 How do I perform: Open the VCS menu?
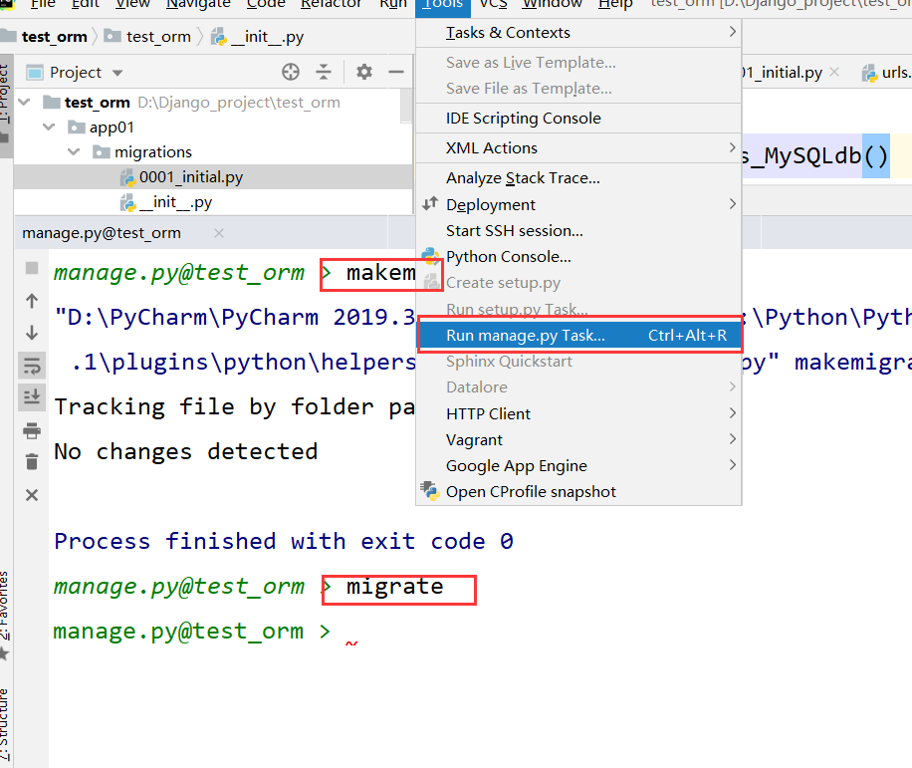point(493,5)
